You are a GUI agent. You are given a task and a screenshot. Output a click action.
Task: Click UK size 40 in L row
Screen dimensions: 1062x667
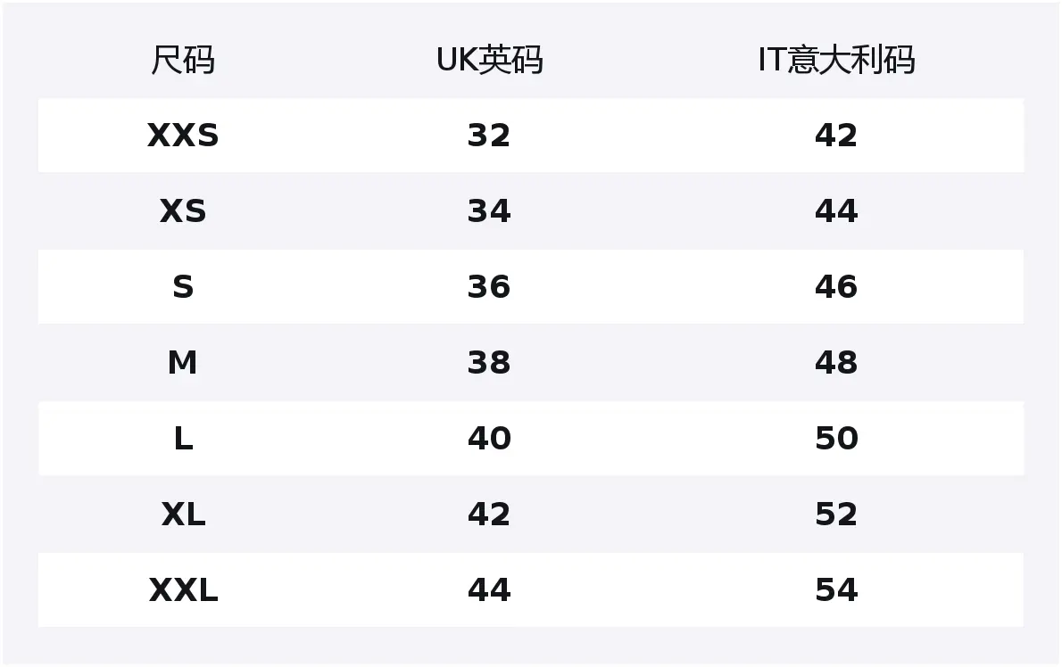(489, 439)
